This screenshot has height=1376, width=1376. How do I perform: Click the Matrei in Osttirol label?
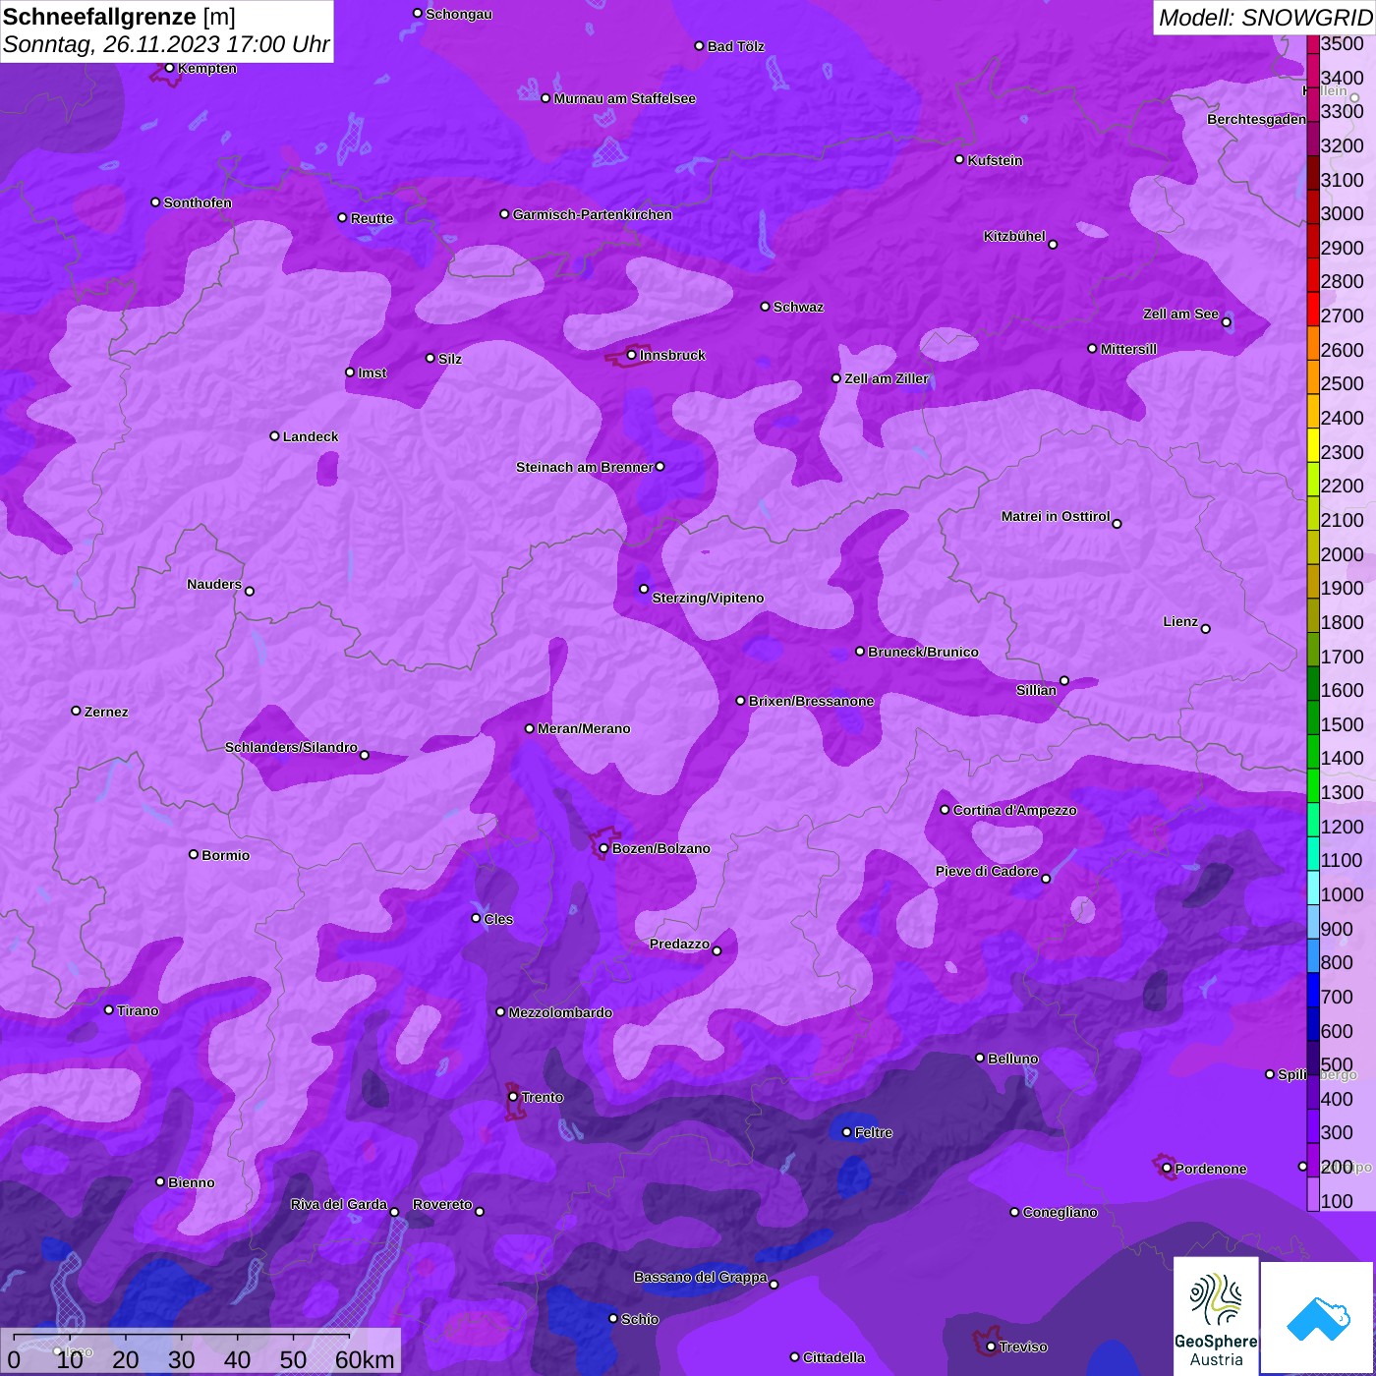[1056, 516]
